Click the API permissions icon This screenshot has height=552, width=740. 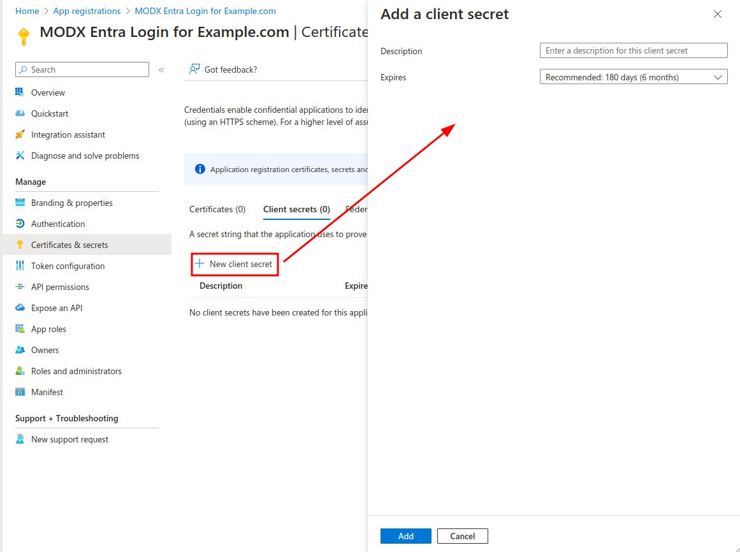(x=20, y=286)
